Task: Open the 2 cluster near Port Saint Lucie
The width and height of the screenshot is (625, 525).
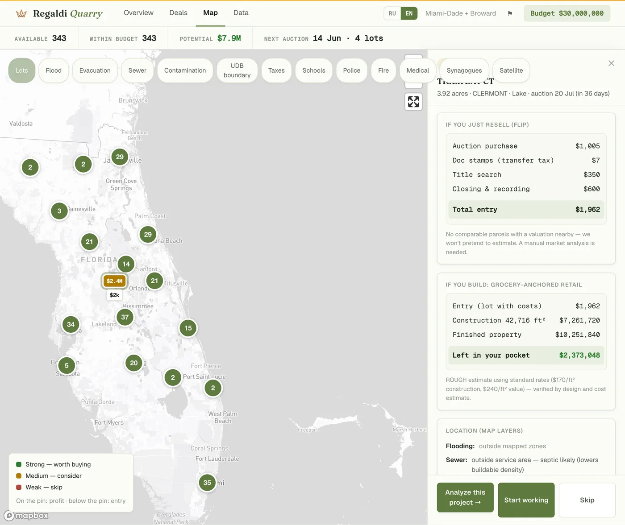Action: (213, 388)
